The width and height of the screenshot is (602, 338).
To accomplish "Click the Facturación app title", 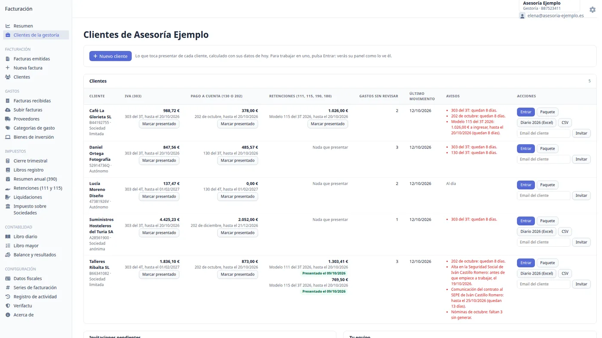I will [18, 9].
